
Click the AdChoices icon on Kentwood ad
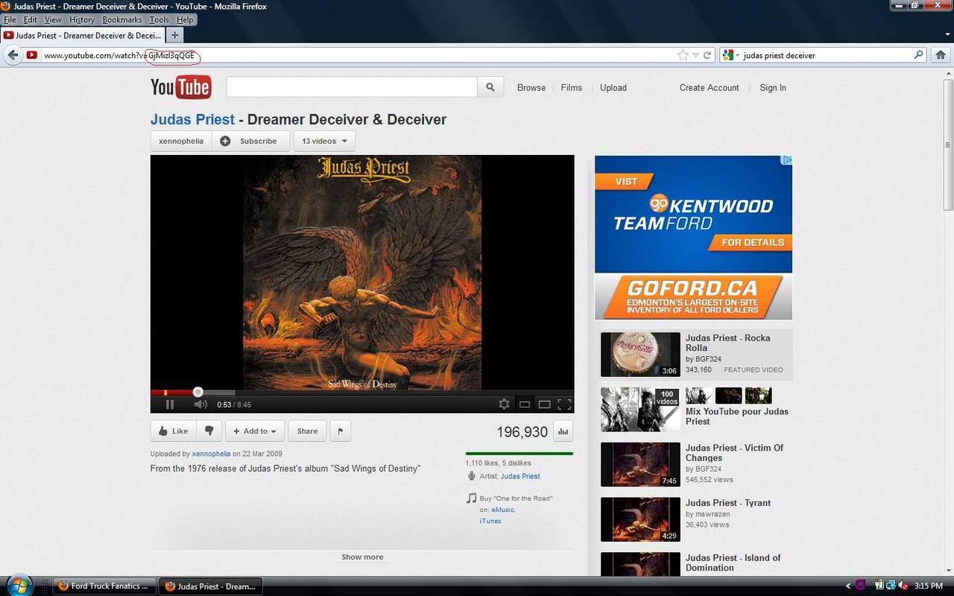[787, 160]
